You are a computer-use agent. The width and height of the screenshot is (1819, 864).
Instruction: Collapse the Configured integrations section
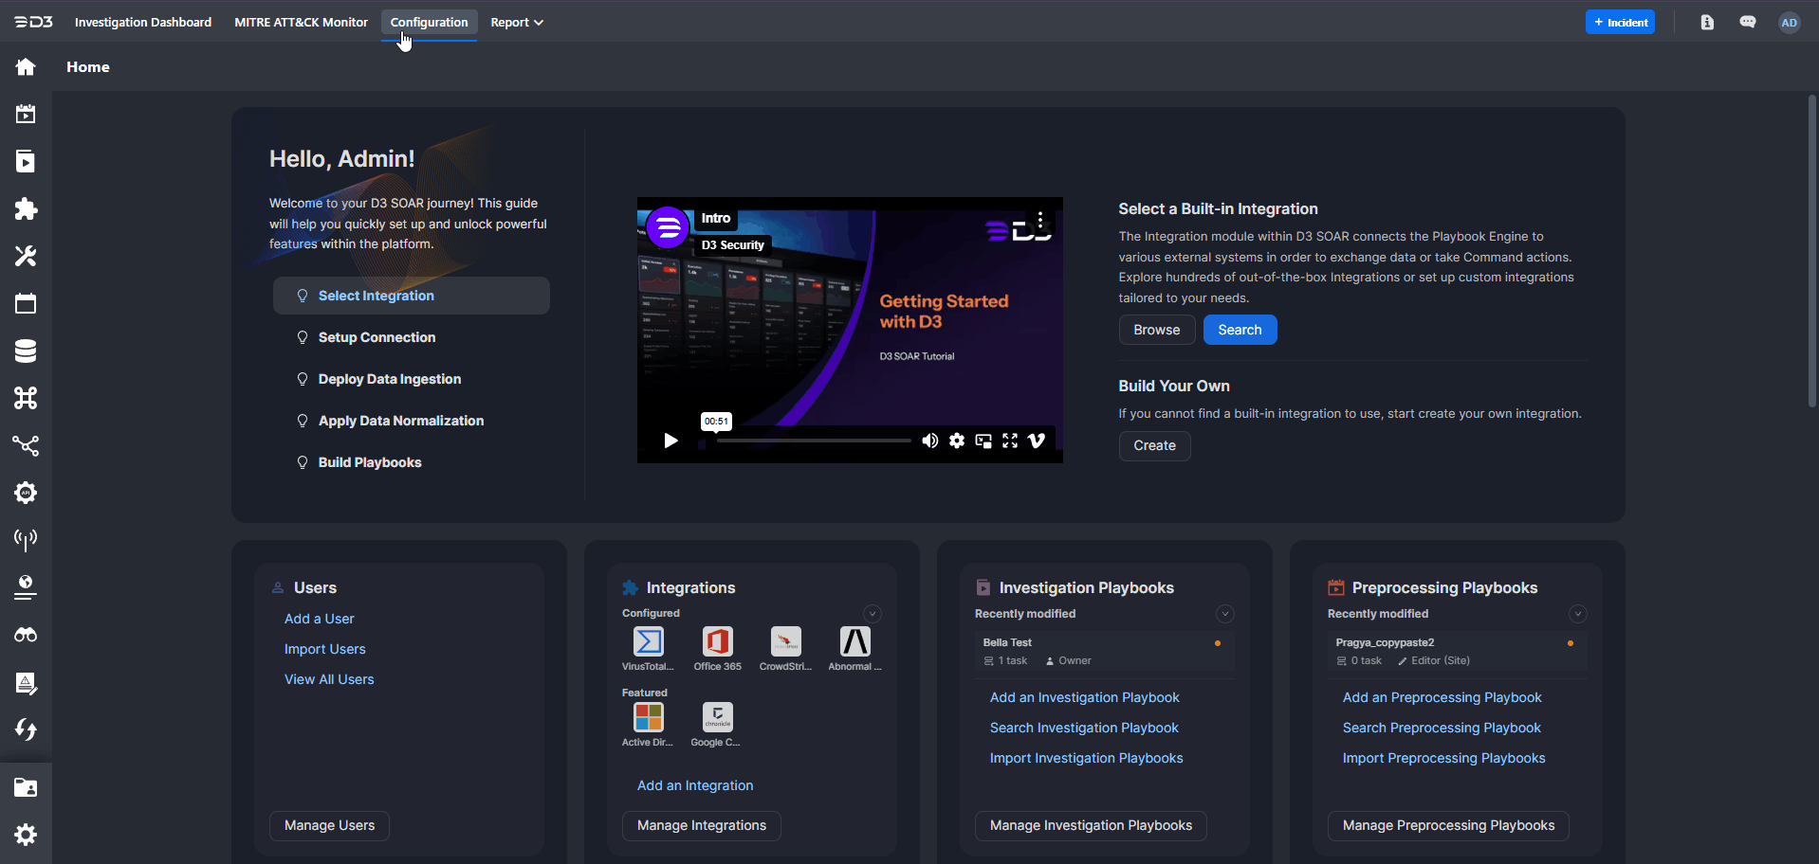point(873,614)
